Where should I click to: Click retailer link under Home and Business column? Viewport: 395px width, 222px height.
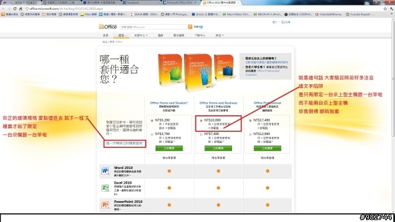tap(218, 158)
